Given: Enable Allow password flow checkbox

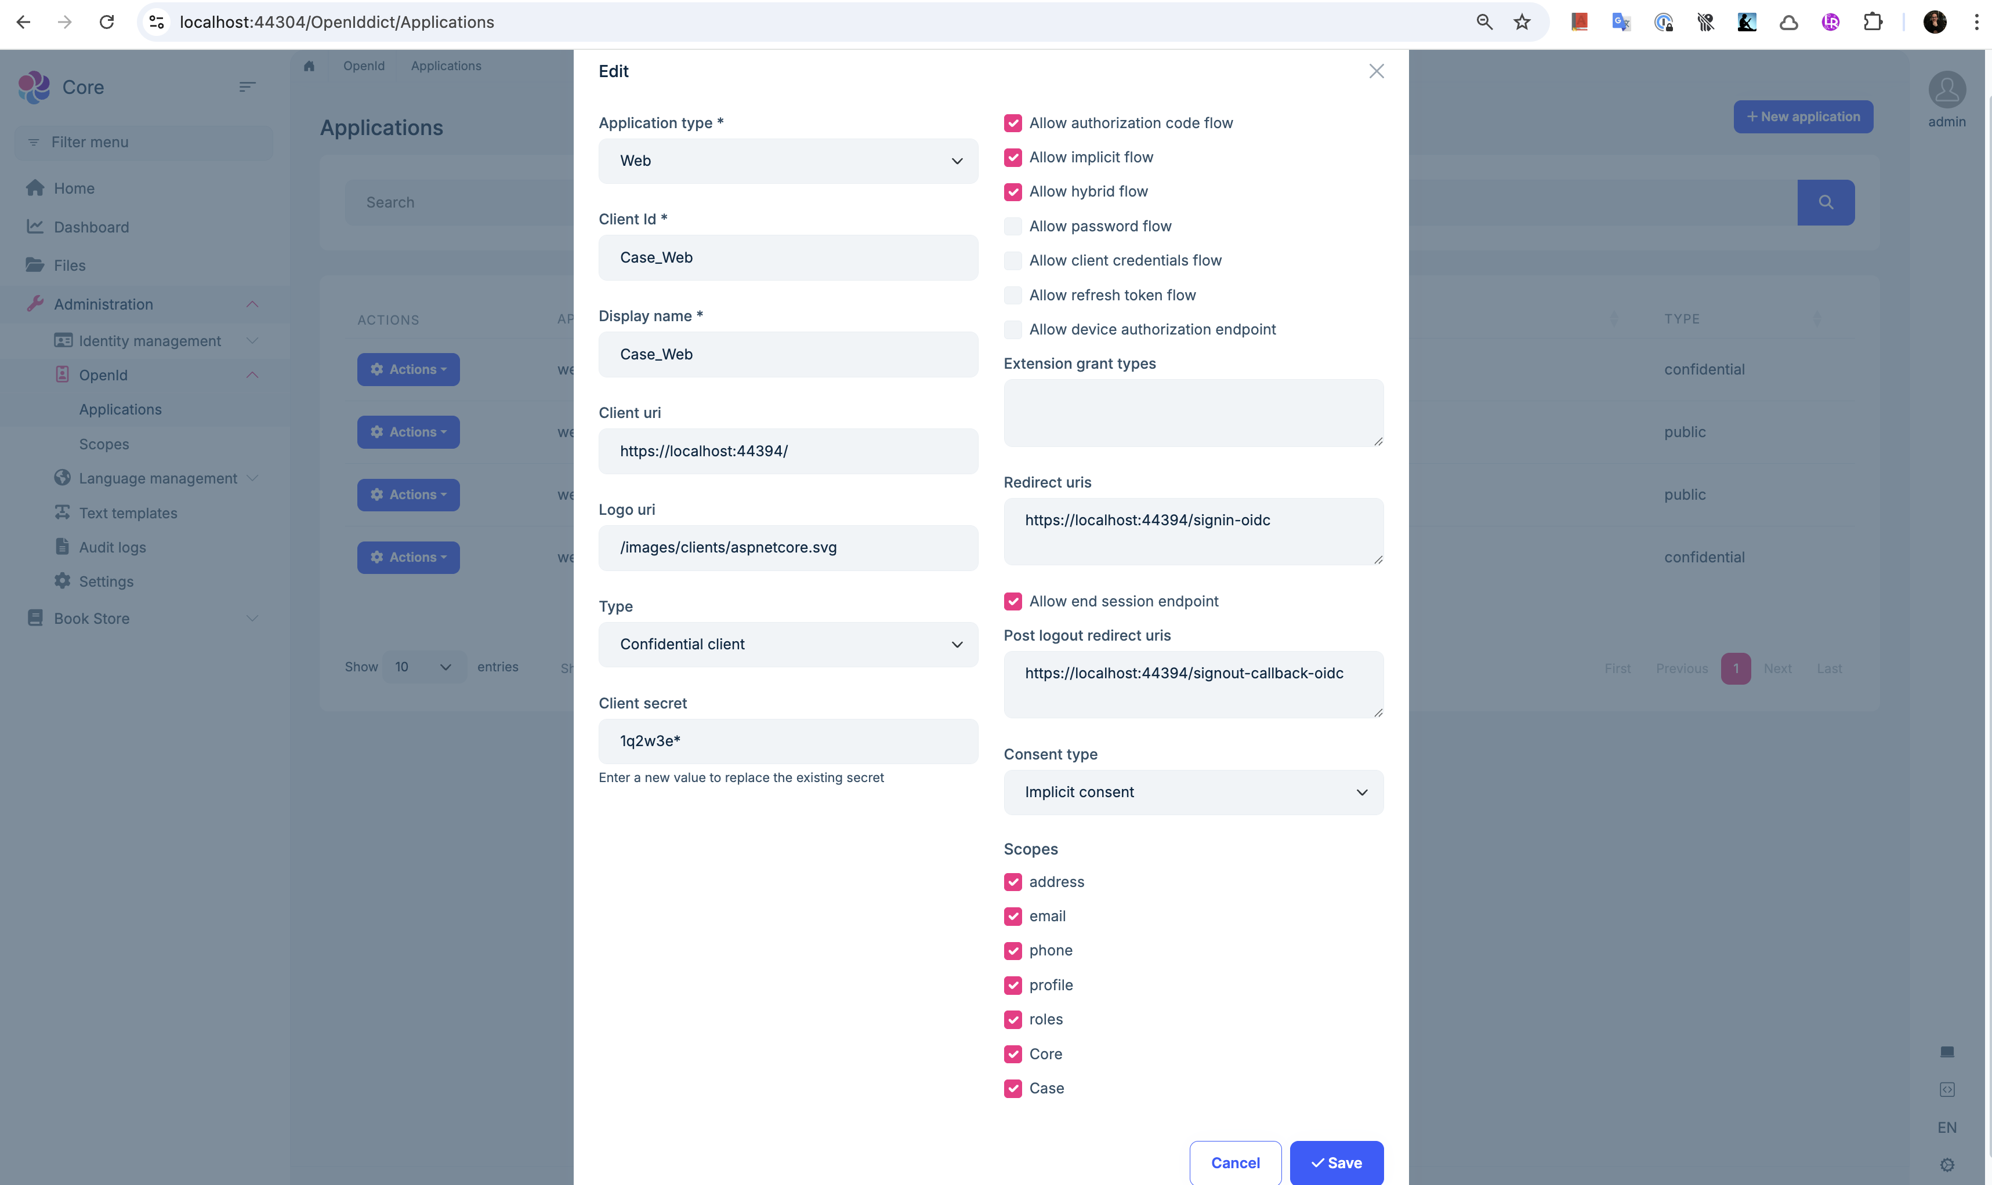Looking at the screenshot, I should coord(1013,227).
